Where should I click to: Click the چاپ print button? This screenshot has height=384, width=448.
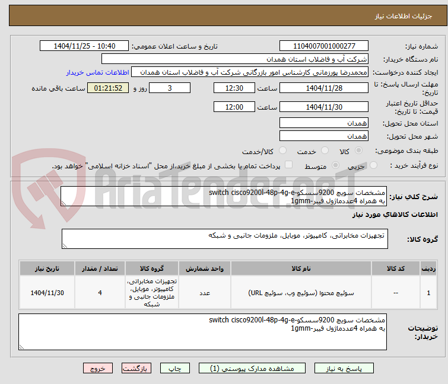[x=175, y=369]
